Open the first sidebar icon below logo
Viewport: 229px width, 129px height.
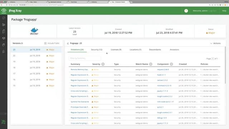[4, 18]
